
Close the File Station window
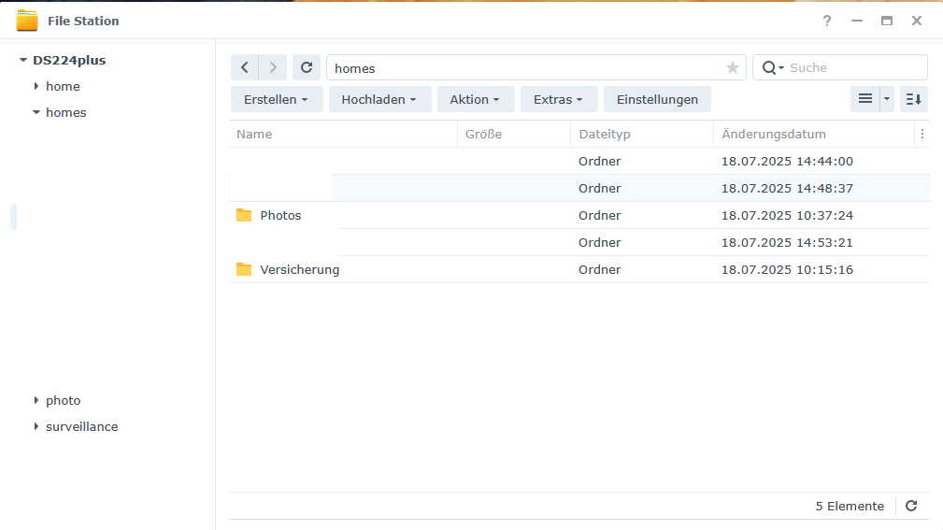click(917, 21)
